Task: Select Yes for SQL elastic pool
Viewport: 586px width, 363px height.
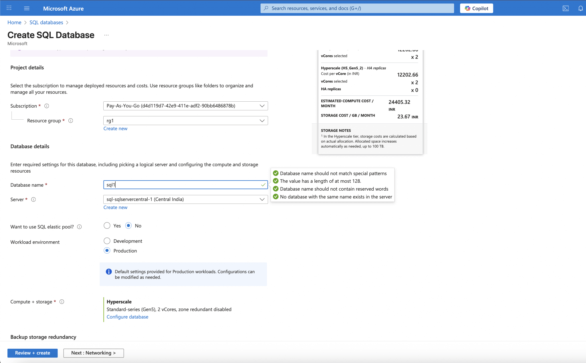Action: [107, 226]
